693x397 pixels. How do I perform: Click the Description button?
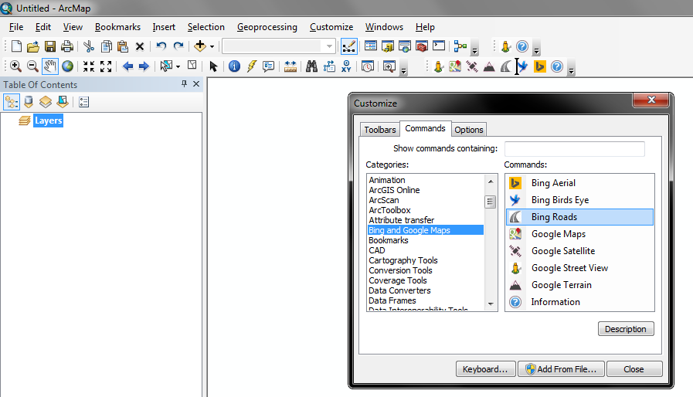[x=625, y=329]
